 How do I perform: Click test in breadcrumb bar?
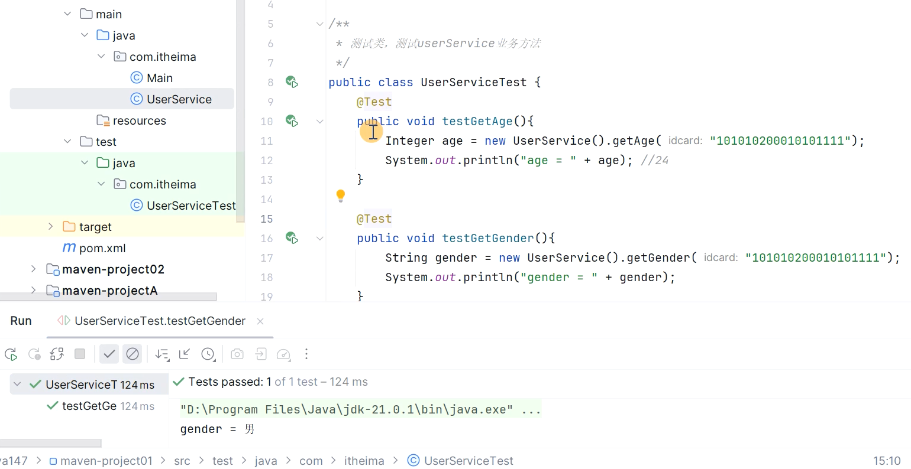click(x=222, y=461)
